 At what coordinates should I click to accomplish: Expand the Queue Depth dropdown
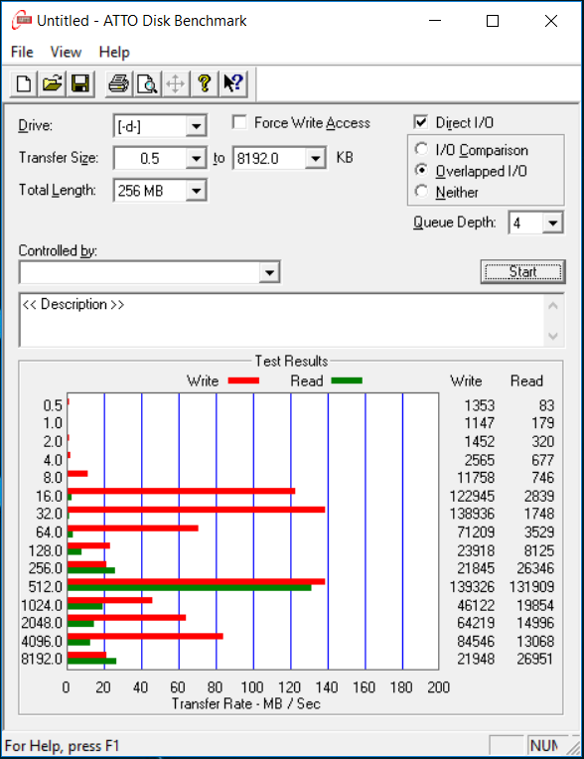point(553,224)
